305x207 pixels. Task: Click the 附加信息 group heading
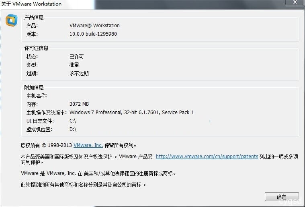34,87
